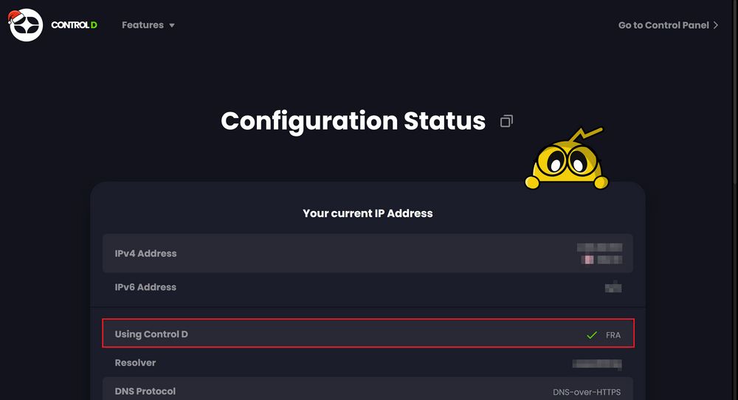
Task: Copy configuration status using the copy icon
Action: 506,122
